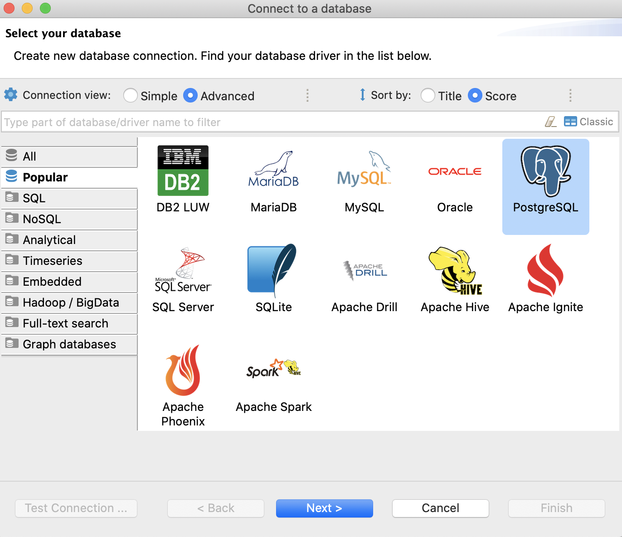Screen dimensions: 622x537
Task: Pick the MySQL dolphin icon
Action: click(364, 169)
